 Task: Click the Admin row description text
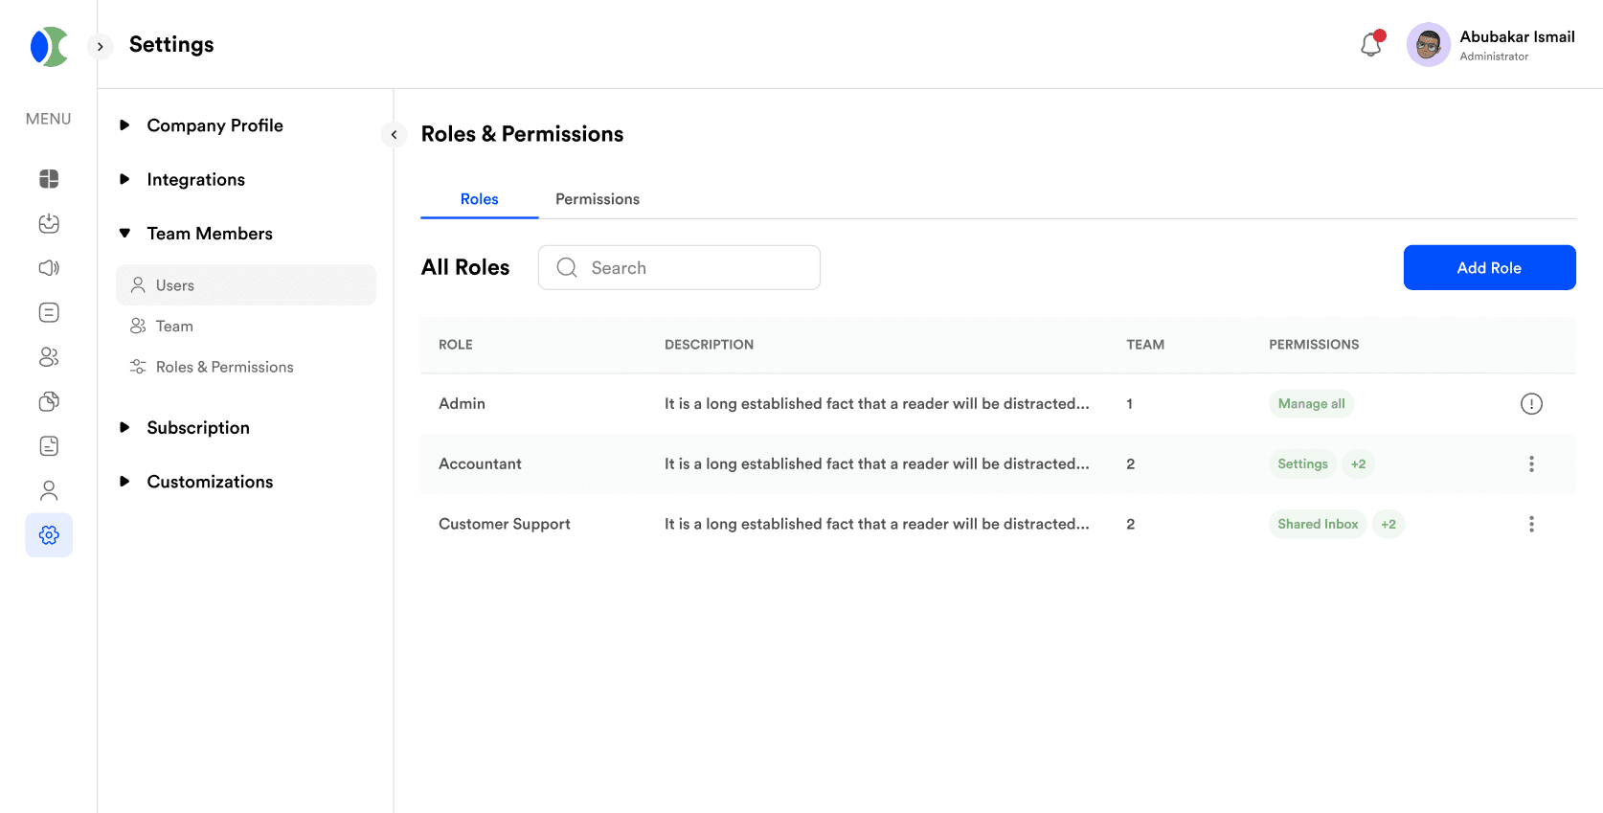pyautogui.click(x=877, y=404)
